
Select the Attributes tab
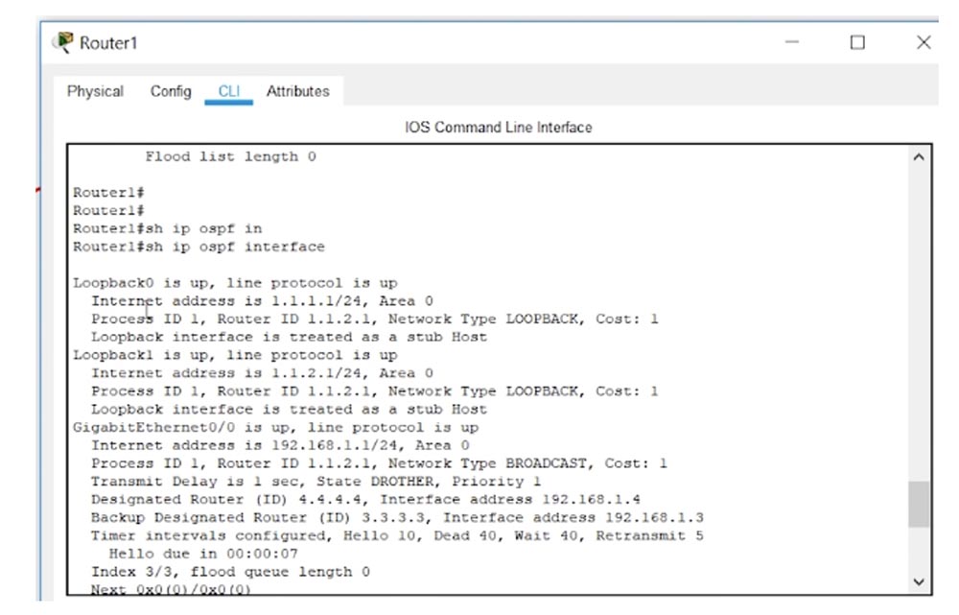tap(298, 91)
